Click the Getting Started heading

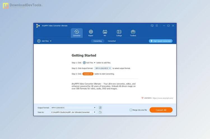pyautogui.click(x=84, y=55)
